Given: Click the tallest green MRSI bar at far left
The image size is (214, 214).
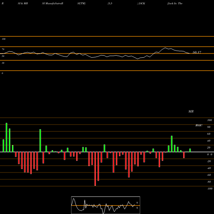Looking at the screenshot, I should (x=6, y=137).
